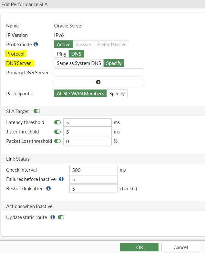Click the Check interval input field
Image resolution: width=205 pixels, height=253 pixels.
[93, 170]
